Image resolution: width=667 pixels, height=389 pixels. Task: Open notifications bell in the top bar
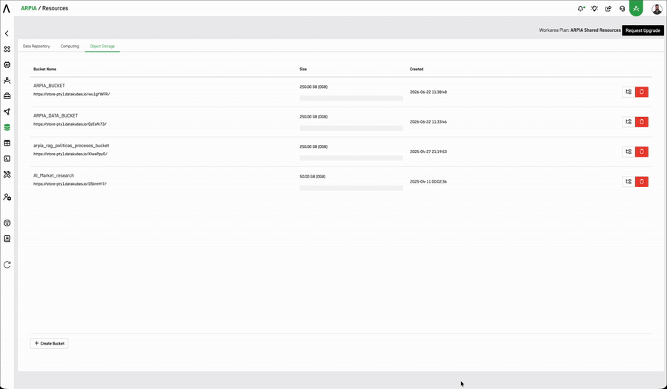tap(580, 8)
